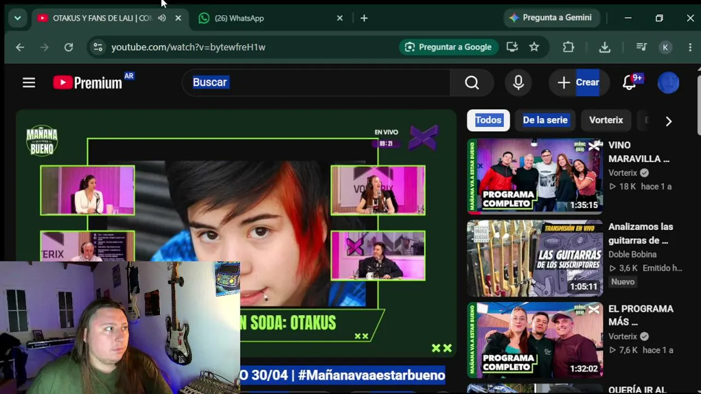Click the page vertical scrollbar
Viewport: 701px width, 394px height.
pos(699,104)
